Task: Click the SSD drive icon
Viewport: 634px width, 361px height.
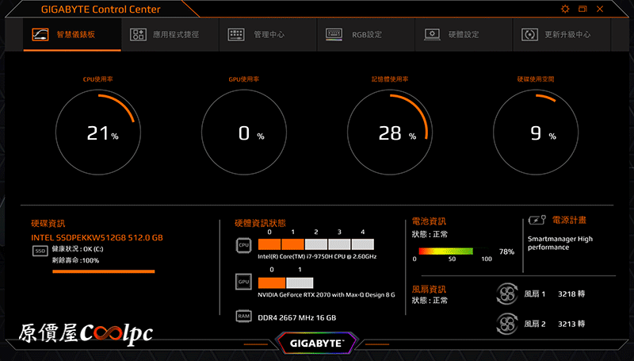Action: click(x=40, y=251)
